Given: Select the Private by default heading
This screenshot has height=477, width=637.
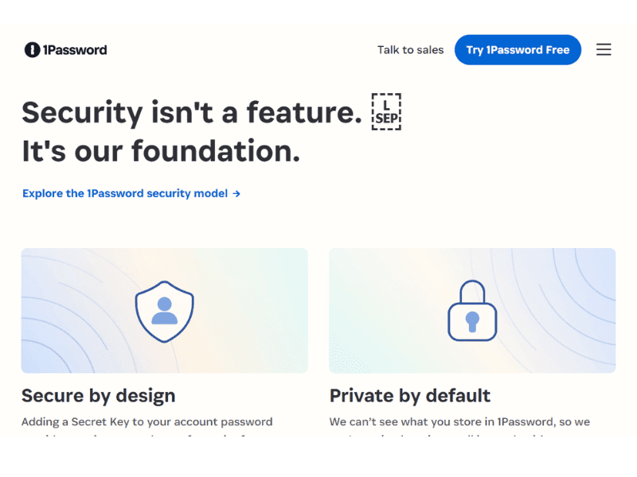Looking at the screenshot, I should pyautogui.click(x=410, y=395).
